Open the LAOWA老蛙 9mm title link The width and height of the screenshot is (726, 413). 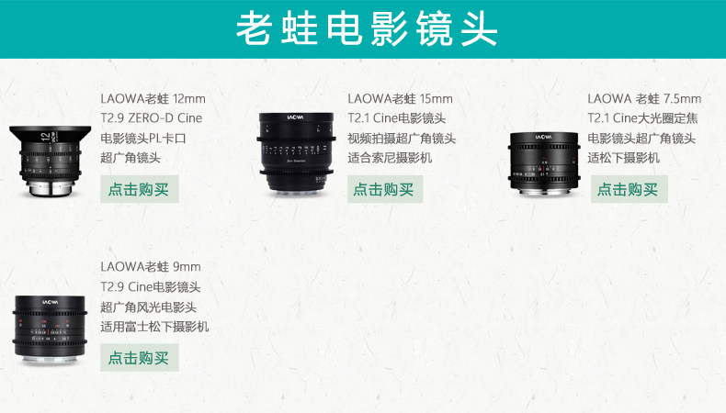pyautogui.click(x=151, y=267)
